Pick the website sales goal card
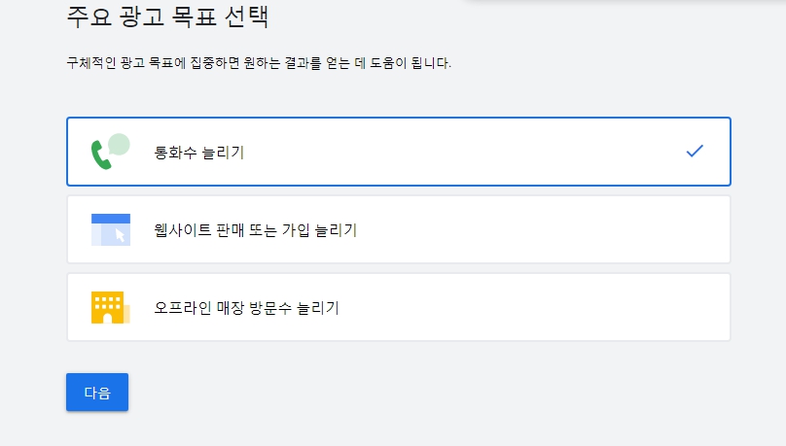This screenshot has width=786, height=446. 399,229
